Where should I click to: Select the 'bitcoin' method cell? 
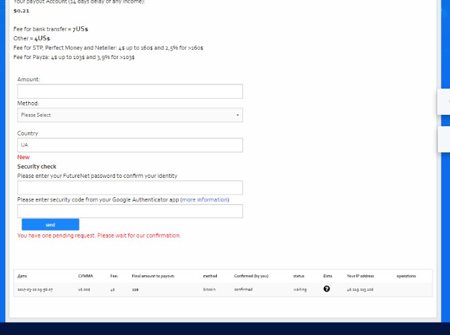[210, 289]
